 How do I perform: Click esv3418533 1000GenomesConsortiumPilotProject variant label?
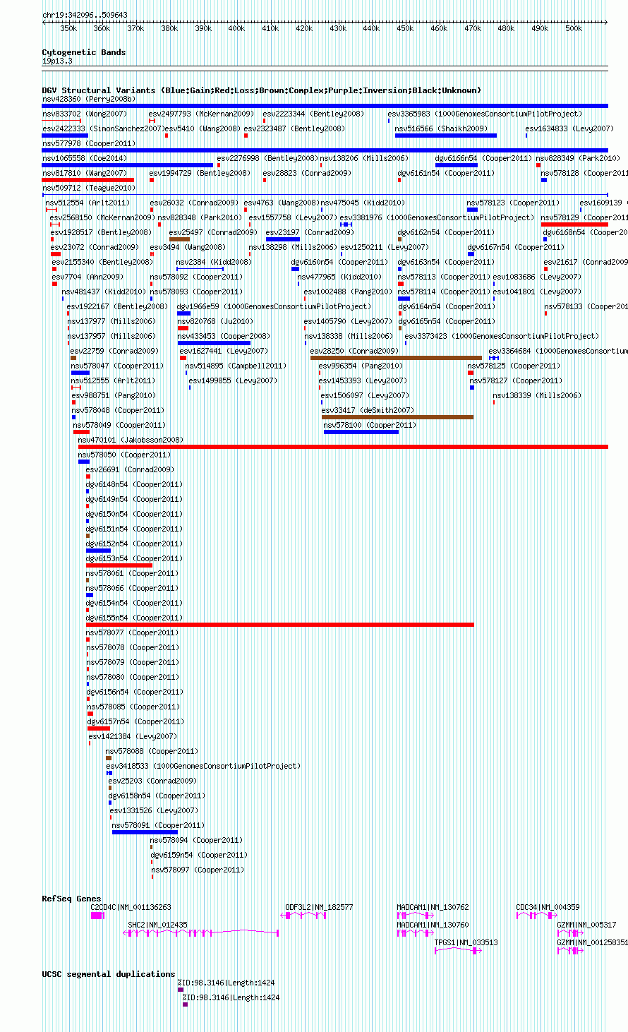click(203, 766)
